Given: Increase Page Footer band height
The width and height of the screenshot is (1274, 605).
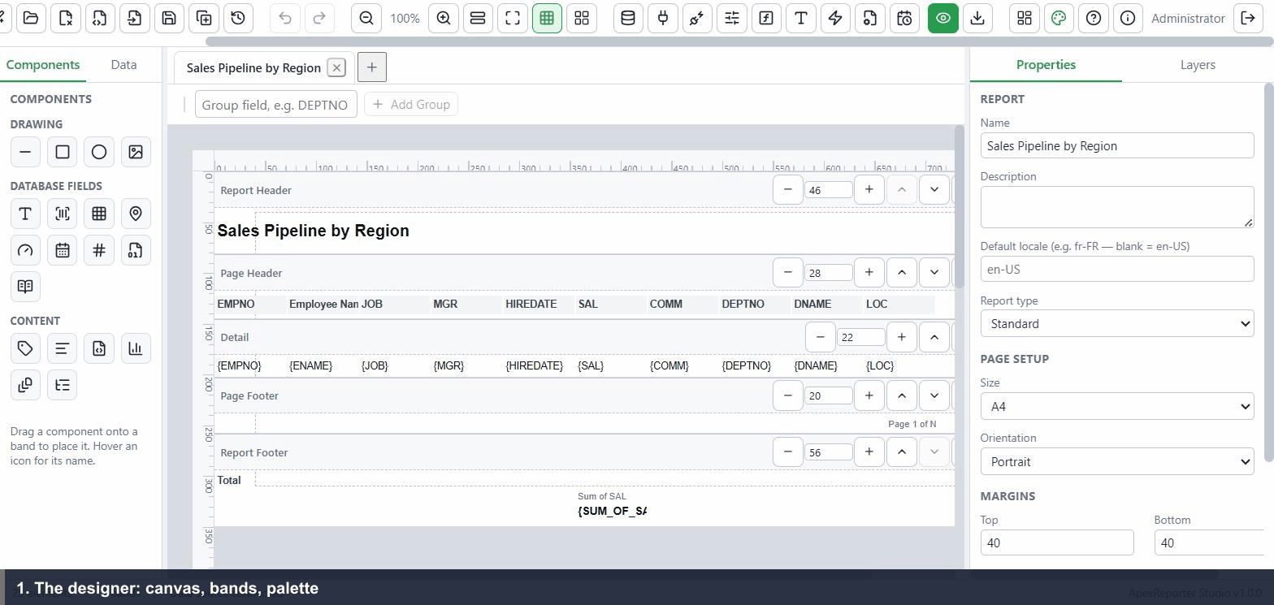Looking at the screenshot, I should pos(869,395).
